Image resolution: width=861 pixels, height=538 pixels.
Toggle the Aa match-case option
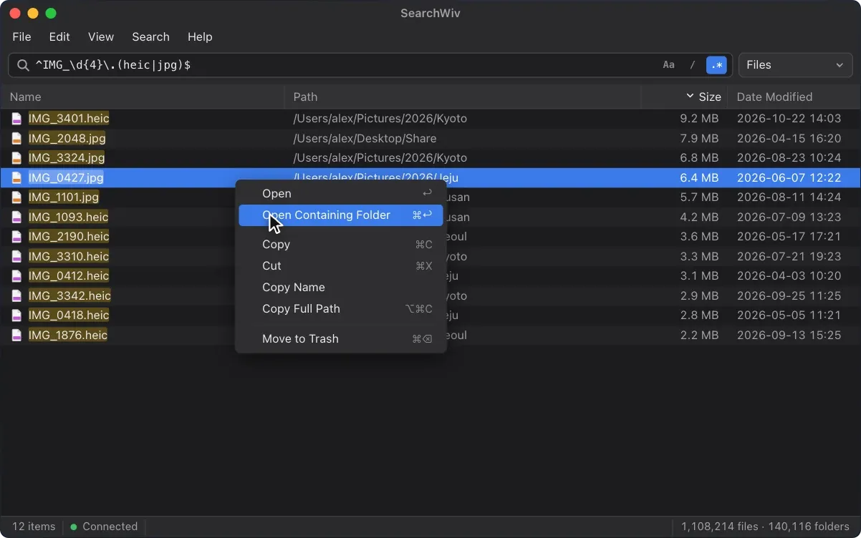(x=668, y=65)
